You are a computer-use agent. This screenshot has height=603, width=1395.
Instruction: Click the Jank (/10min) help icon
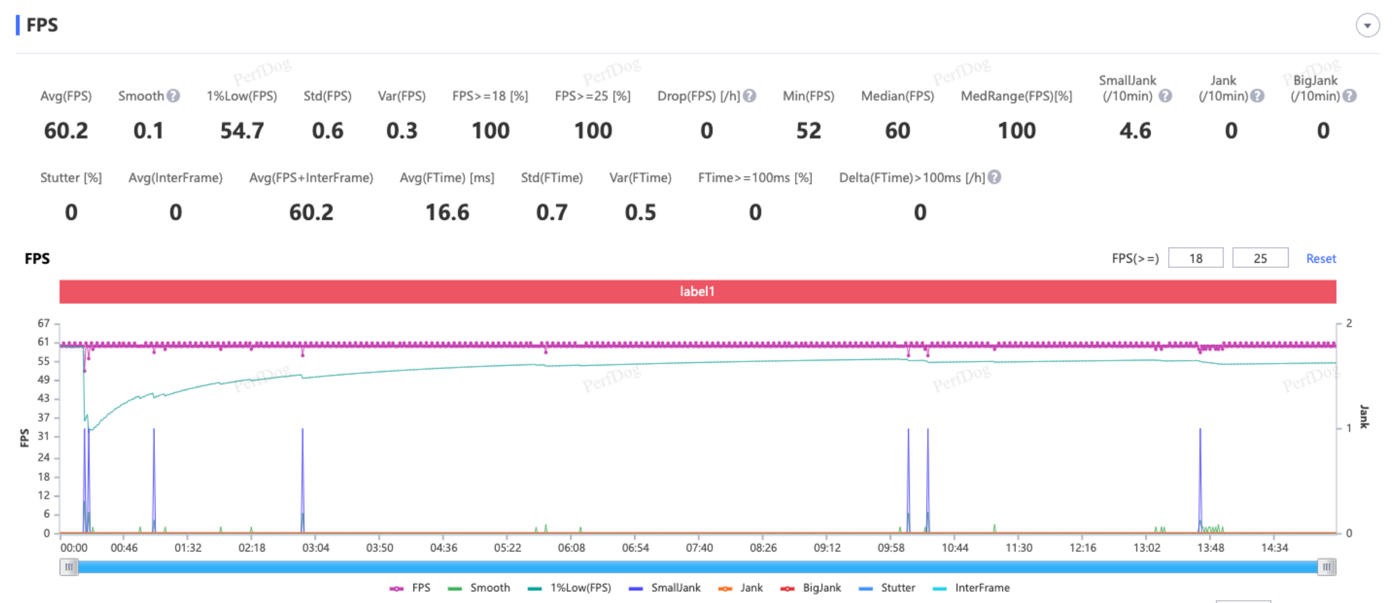pos(1257,96)
